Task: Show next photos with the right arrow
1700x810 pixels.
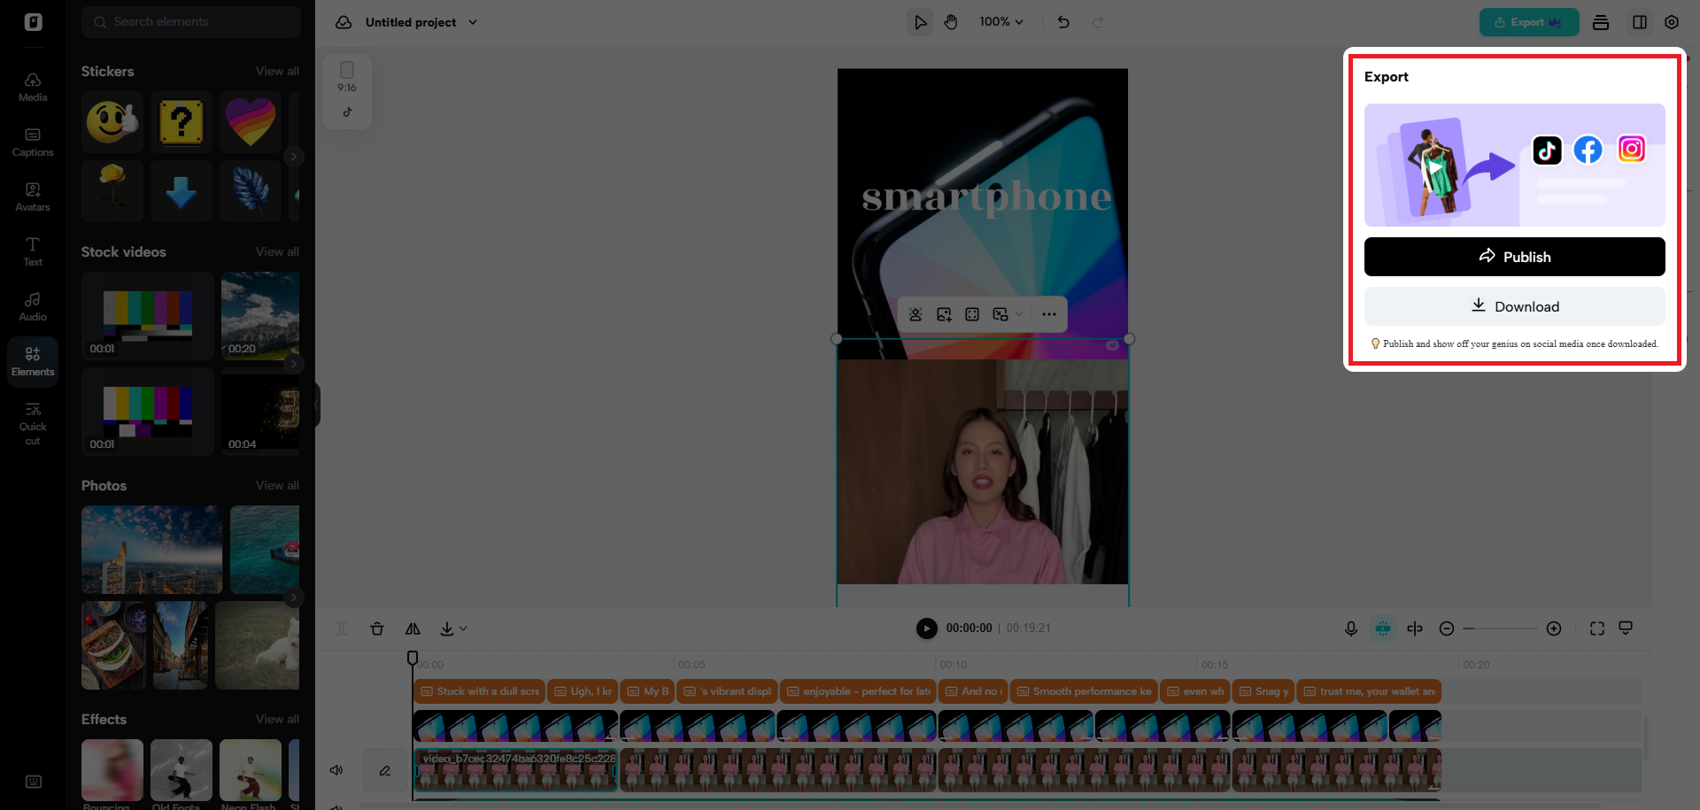Action: [294, 598]
